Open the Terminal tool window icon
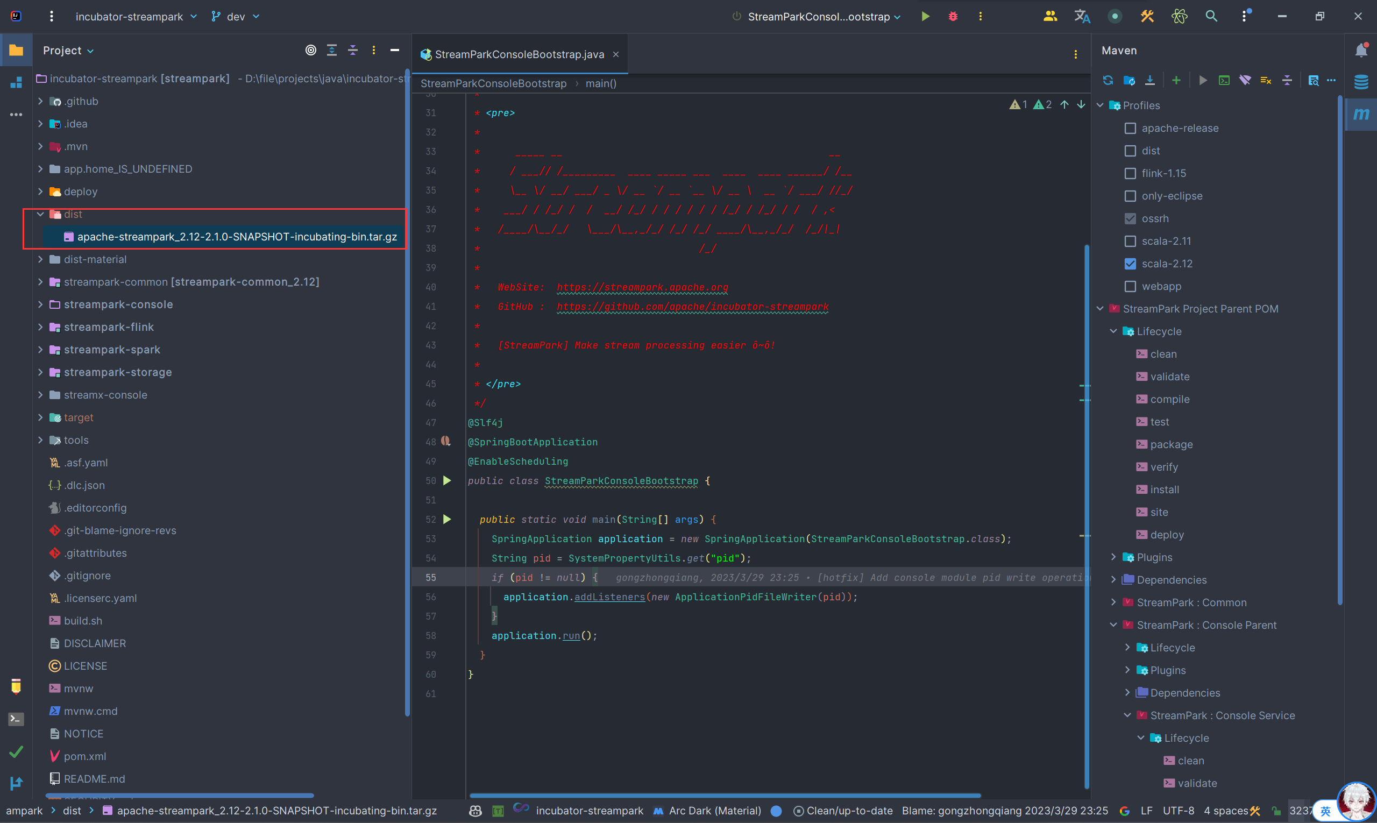 point(16,719)
